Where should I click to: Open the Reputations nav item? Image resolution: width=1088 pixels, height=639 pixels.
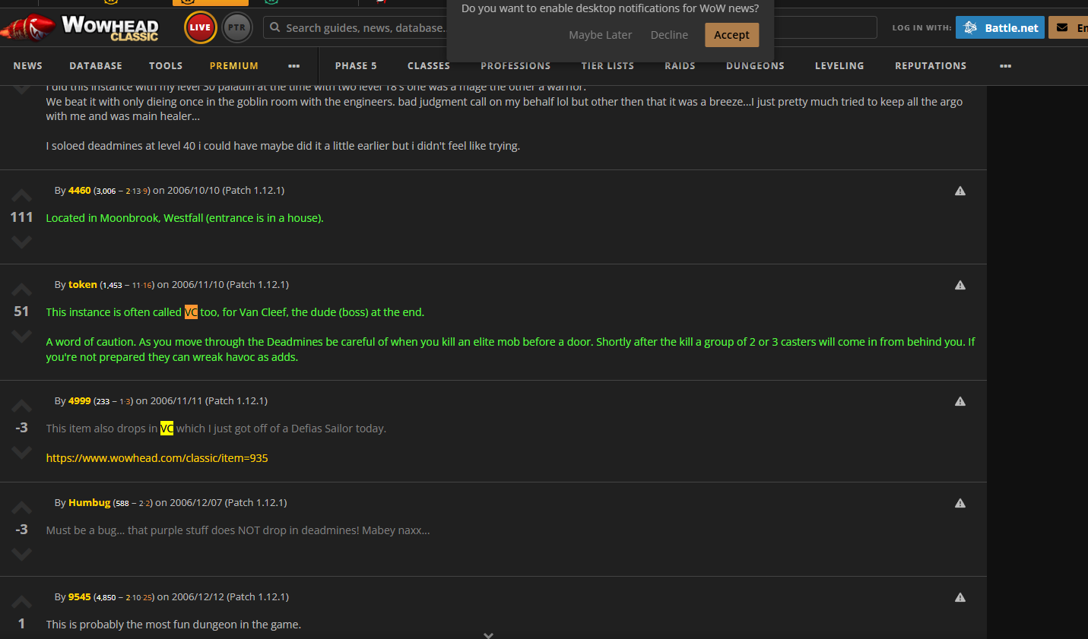931,66
